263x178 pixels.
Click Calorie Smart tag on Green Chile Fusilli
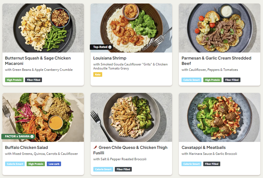click(103, 169)
